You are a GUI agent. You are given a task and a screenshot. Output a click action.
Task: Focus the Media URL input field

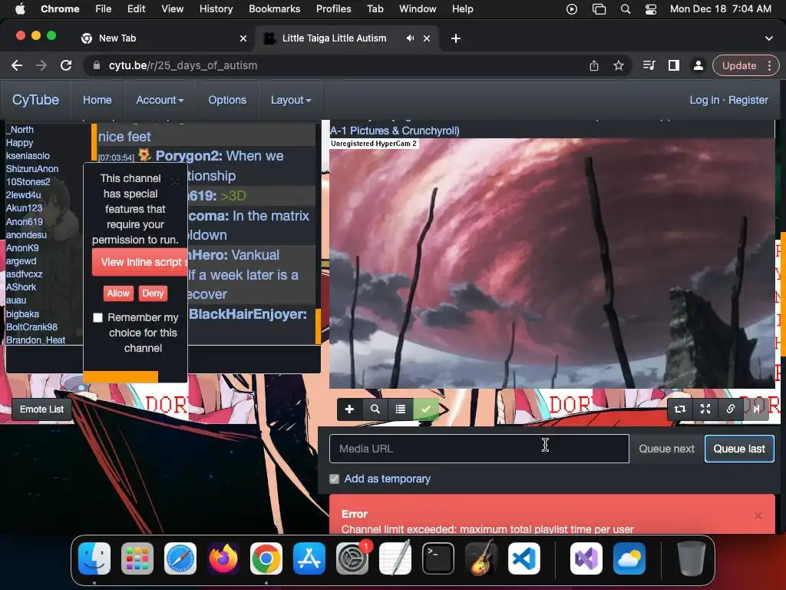click(x=479, y=449)
